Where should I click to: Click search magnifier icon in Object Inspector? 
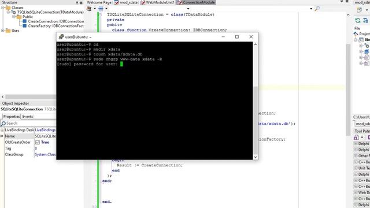(x=3, y=123)
